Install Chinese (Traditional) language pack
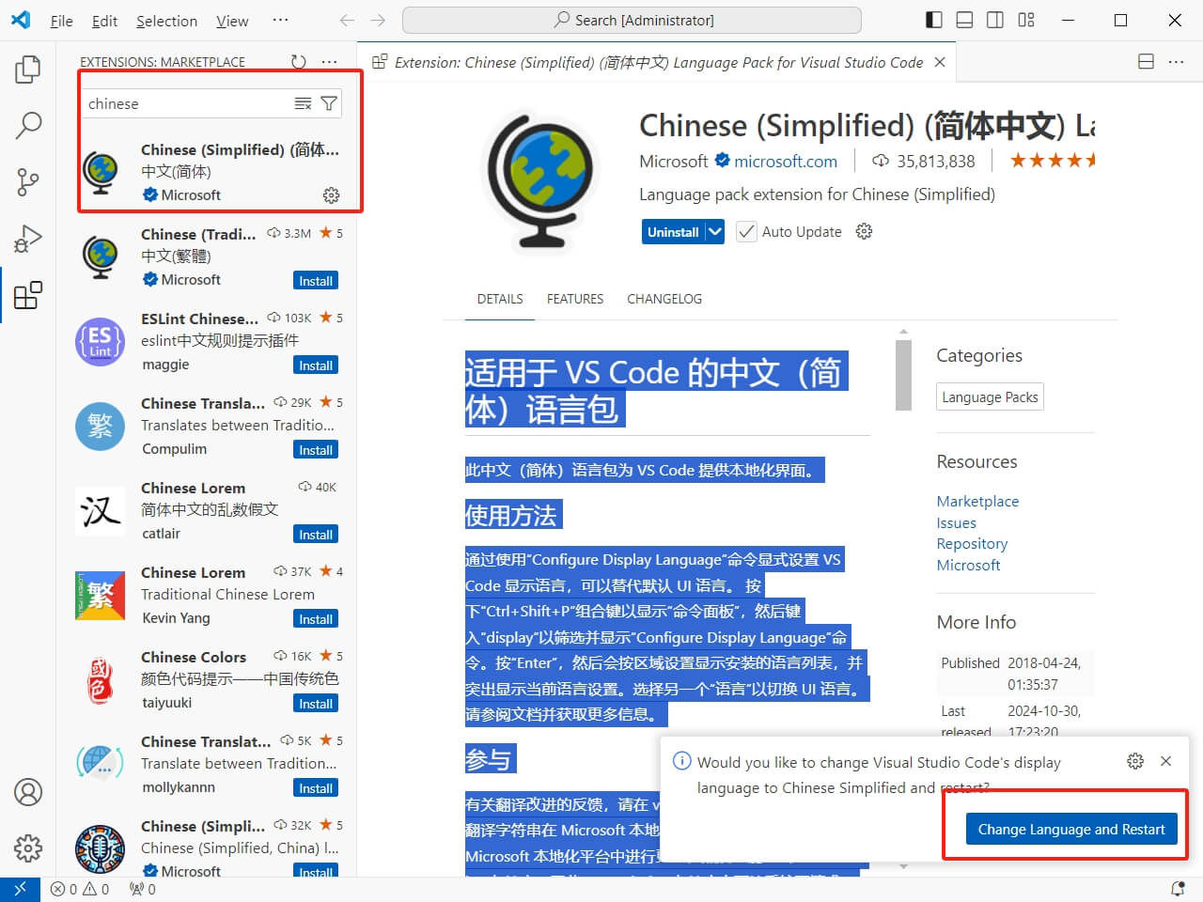This screenshot has height=902, width=1203. [x=316, y=281]
